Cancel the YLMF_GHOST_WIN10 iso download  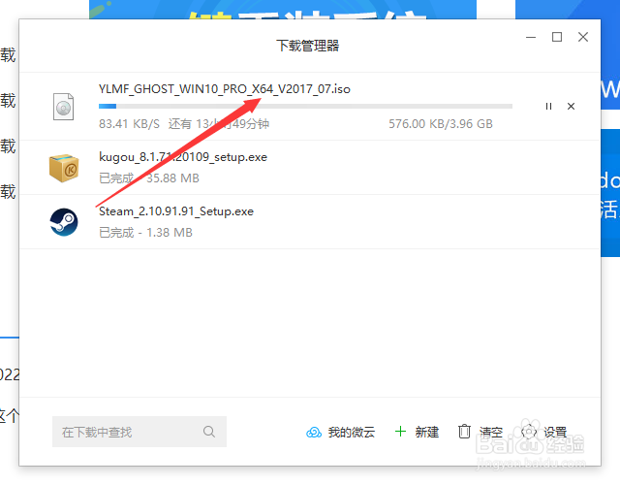571,106
